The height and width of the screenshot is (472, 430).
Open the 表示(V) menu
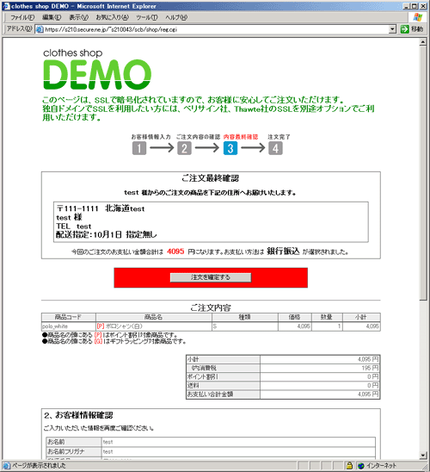click(79, 17)
